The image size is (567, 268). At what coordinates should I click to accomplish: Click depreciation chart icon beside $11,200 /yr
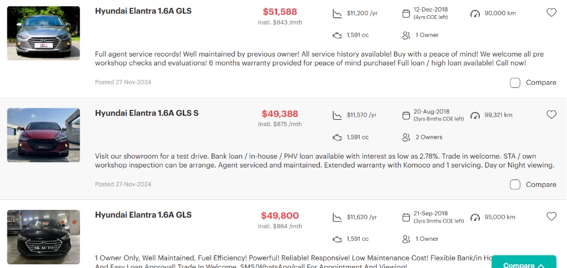[337, 14]
